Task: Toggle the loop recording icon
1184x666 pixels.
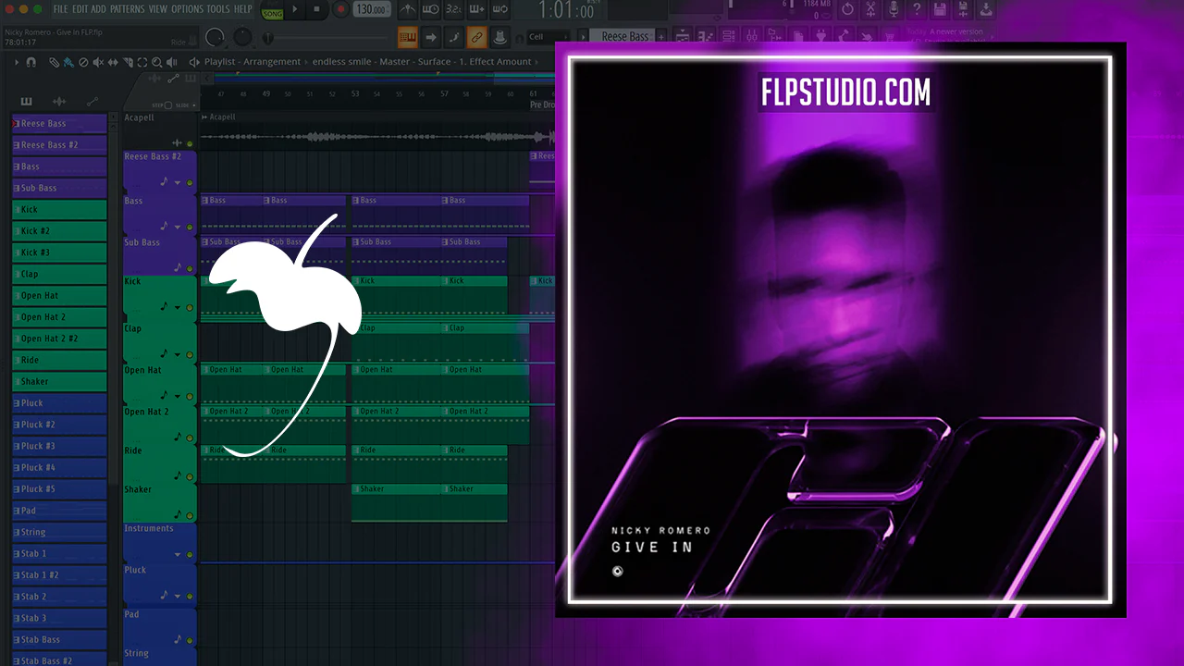Action: [x=499, y=10]
